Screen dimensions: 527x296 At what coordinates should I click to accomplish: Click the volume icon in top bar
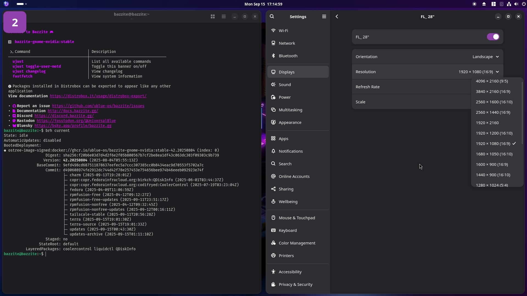click(516, 4)
